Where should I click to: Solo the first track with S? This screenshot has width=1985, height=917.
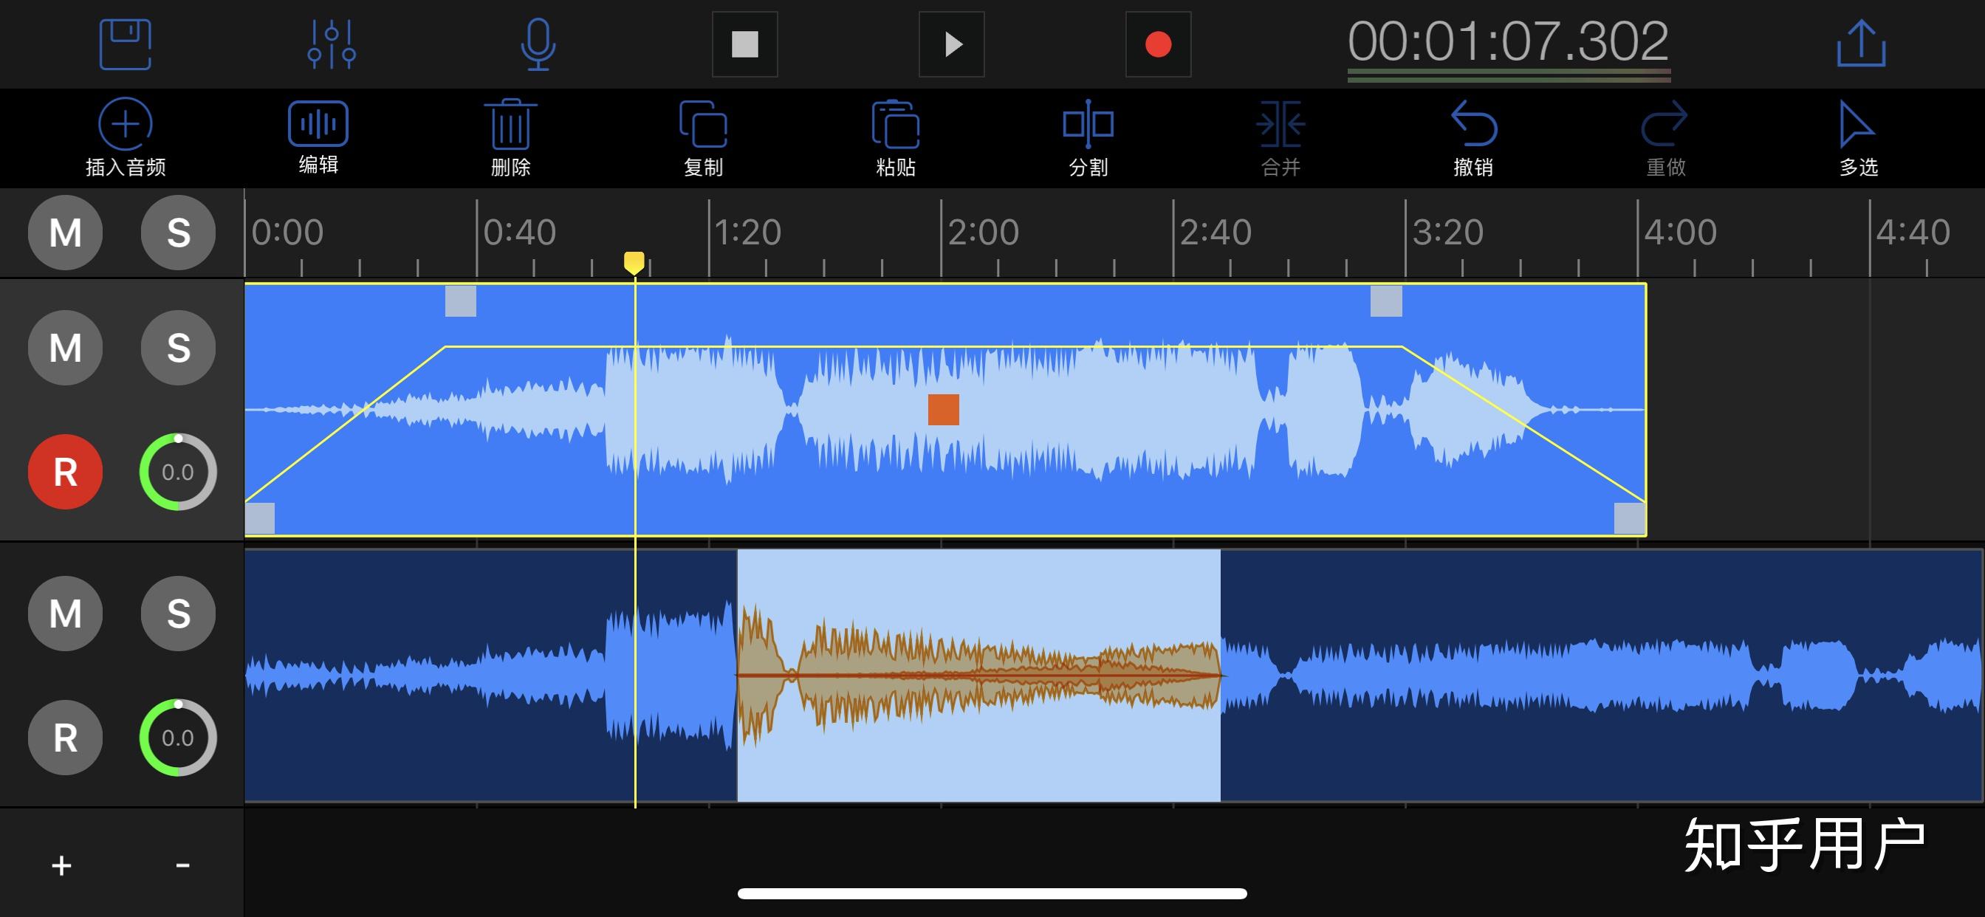[x=178, y=348]
